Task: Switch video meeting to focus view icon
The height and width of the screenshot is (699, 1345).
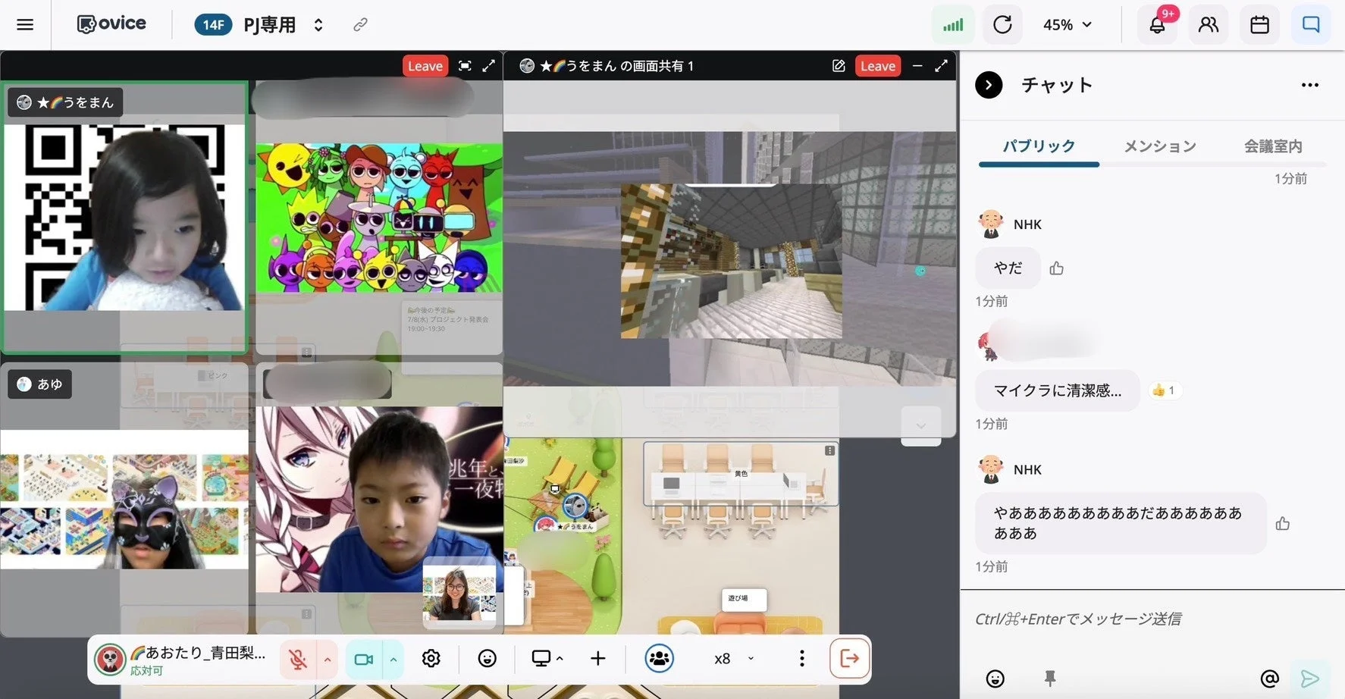Action: tap(465, 66)
